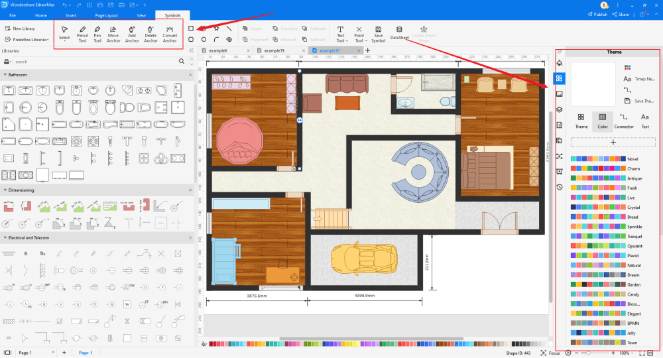This screenshot has width=663, height=358.
Task: Activate the Add Anchor tool
Action: point(132,34)
